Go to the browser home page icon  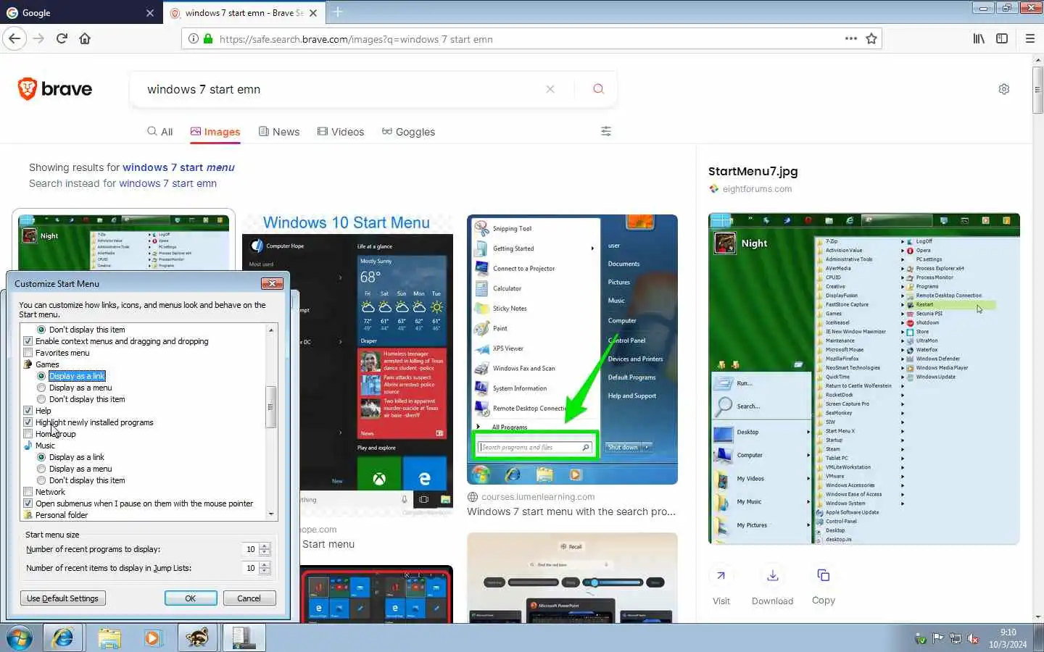pos(85,38)
